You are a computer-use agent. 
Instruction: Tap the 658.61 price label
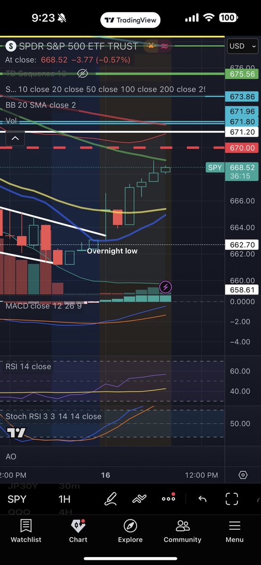pos(242,290)
